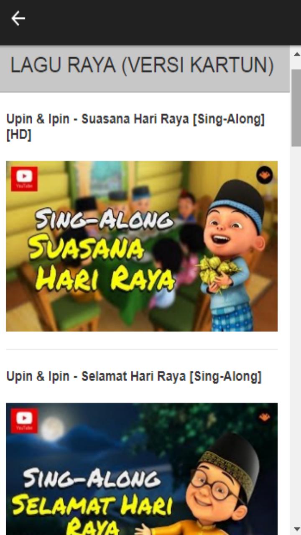Click the round badge icon on second video
This screenshot has height=535, width=301.
[x=264, y=417]
